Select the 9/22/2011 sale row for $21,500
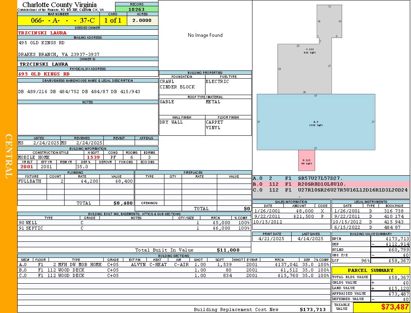Screen dimensions: 411x313 pyautogui.click(x=291, y=216)
